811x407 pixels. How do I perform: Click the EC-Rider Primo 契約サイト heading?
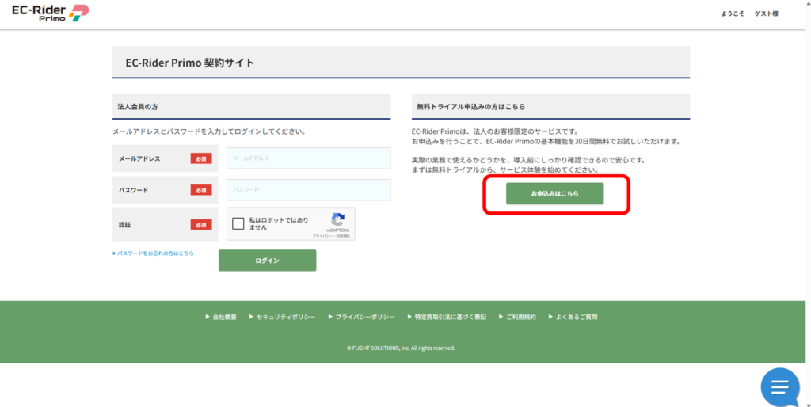[x=190, y=63]
